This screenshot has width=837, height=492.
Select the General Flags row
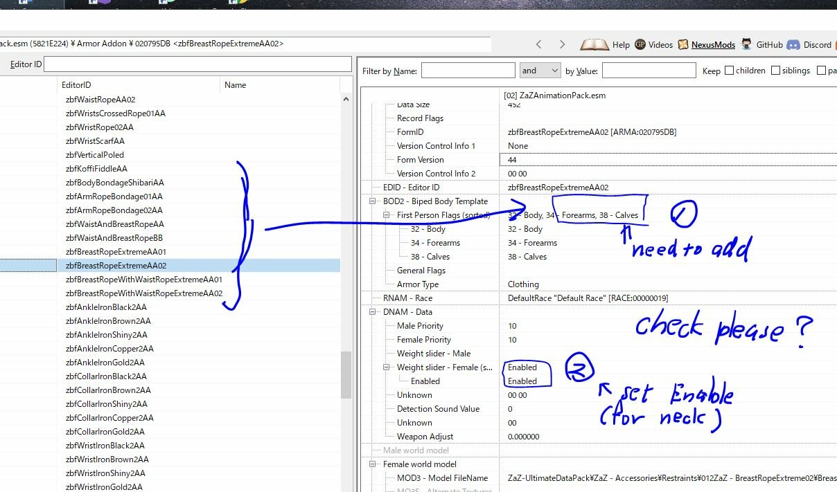click(421, 271)
